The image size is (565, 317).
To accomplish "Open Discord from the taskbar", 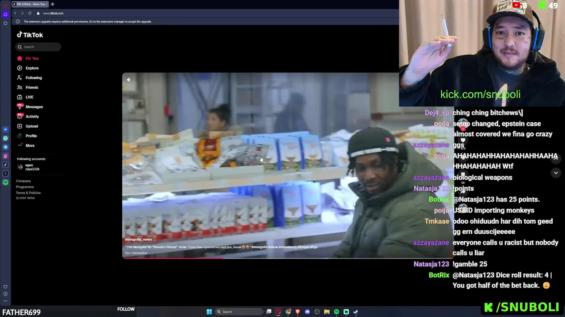I will click(x=308, y=312).
